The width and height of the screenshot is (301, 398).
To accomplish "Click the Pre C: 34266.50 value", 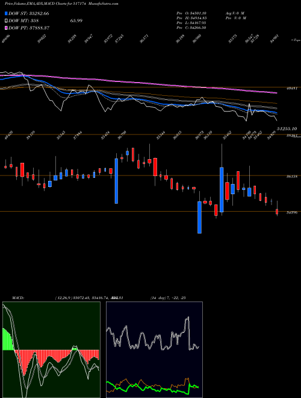I will point(191,28).
